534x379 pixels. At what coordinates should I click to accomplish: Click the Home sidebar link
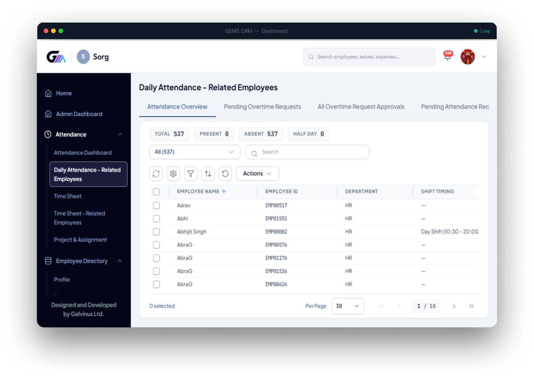pos(64,93)
